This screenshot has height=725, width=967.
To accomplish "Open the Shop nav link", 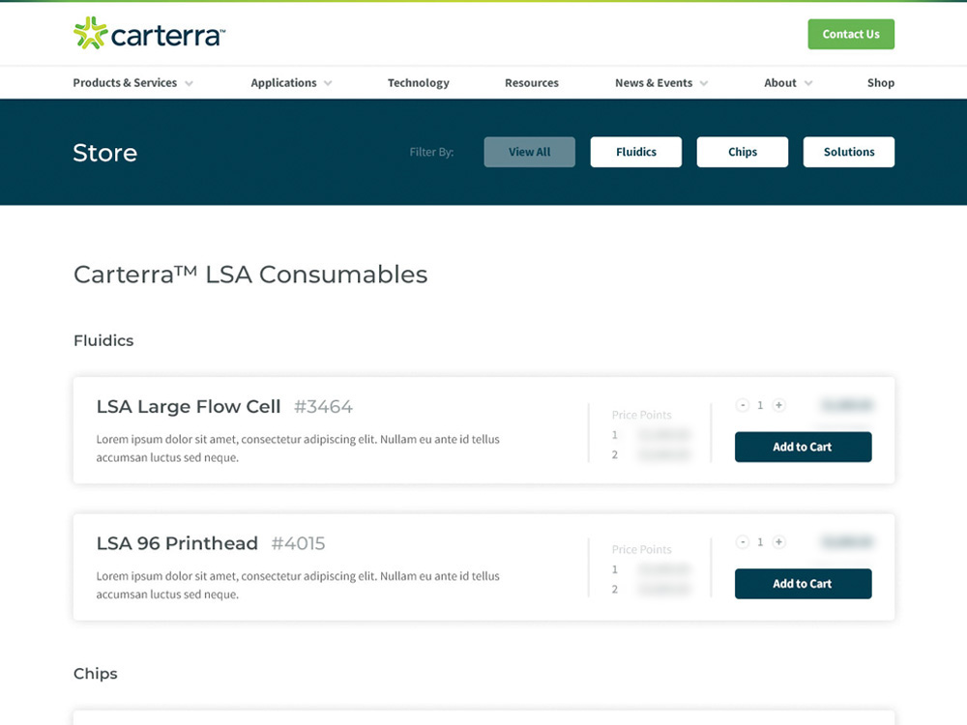I will pos(880,83).
